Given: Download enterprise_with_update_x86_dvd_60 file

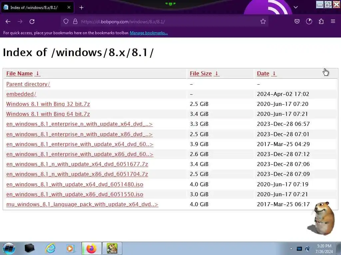Looking at the screenshot, I should pos(80,154).
